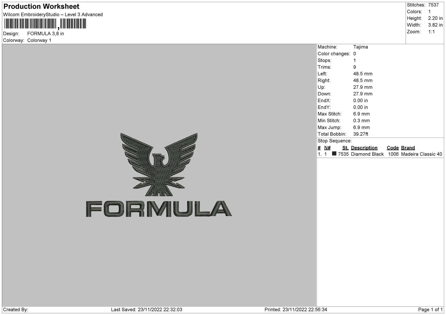Click the Zoom value 1:1
This screenshot has width=446, height=315.
click(431, 32)
